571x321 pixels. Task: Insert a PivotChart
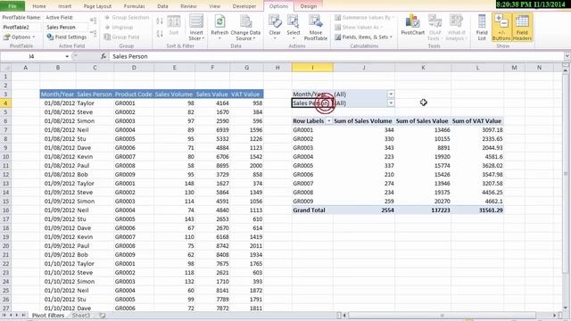click(x=412, y=26)
